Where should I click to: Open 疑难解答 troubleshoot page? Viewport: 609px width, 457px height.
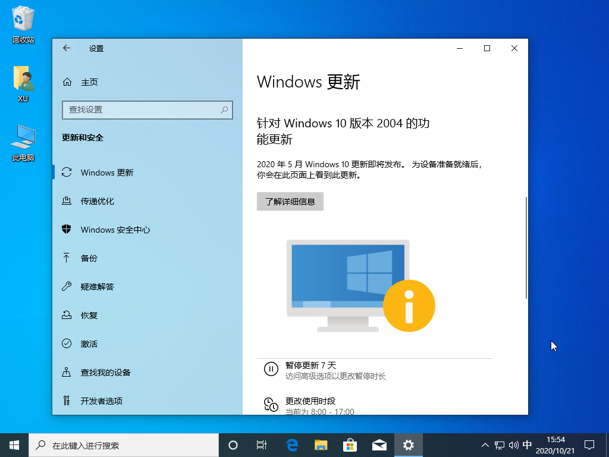click(x=97, y=287)
